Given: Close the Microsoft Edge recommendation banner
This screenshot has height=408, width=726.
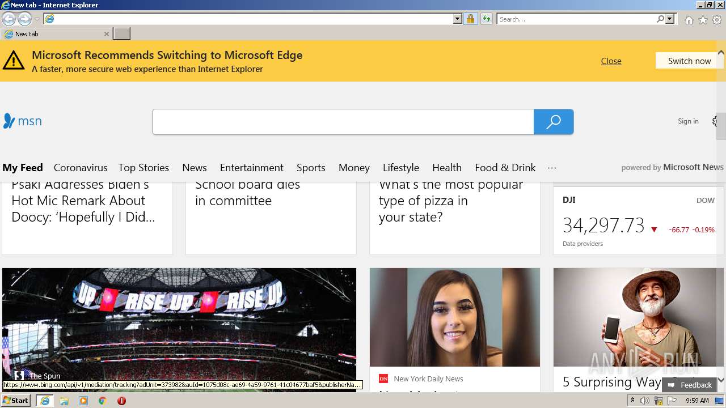Looking at the screenshot, I should (x=611, y=61).
